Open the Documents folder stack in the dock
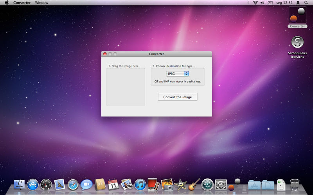 [268, 185]
